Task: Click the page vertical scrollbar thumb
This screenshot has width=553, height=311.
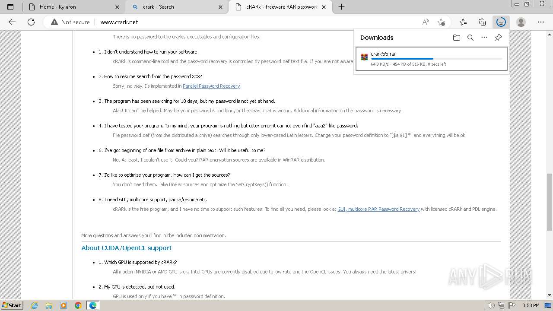Action: [x=550, y=202]
